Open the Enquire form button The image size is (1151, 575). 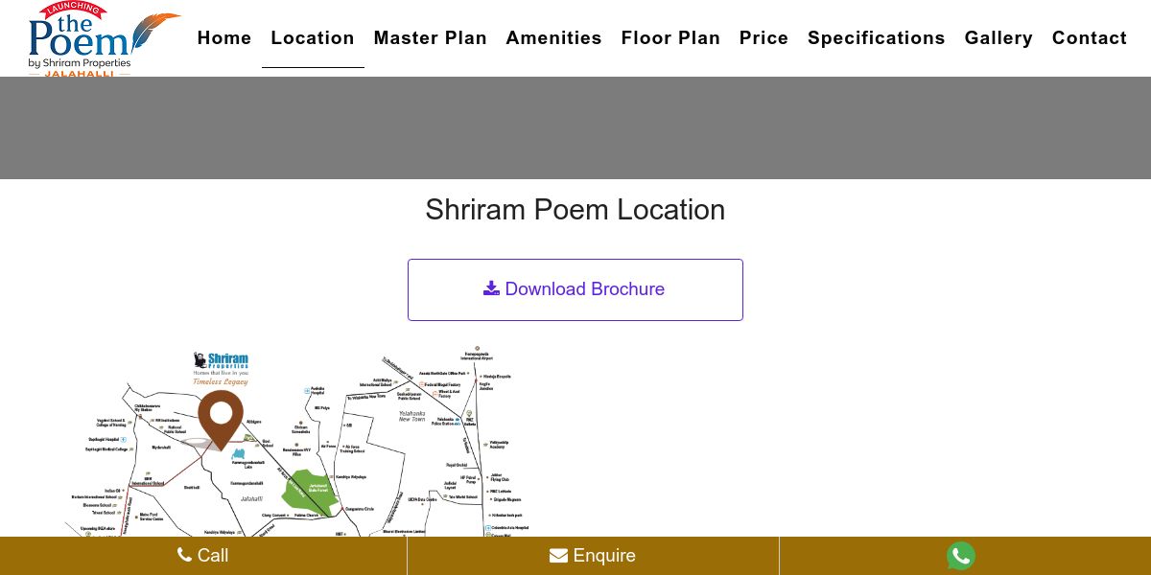tap(593, 556)
